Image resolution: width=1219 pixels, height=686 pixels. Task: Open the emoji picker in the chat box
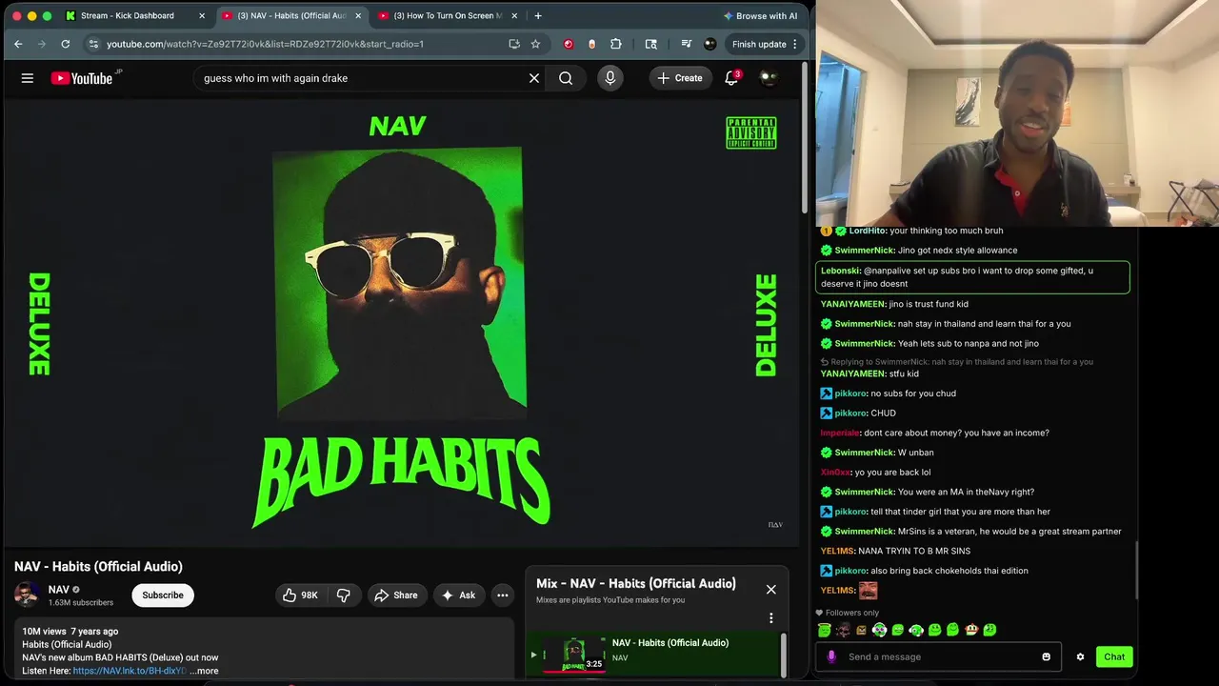pyautogui.click(x=1046, y=656)
